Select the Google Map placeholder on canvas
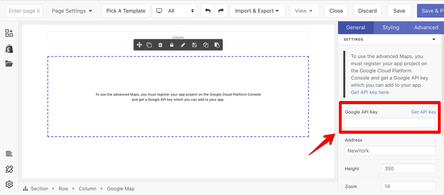 click(x=178, y=97)
